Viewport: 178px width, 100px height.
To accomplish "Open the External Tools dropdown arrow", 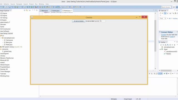I will click(38, 7).
